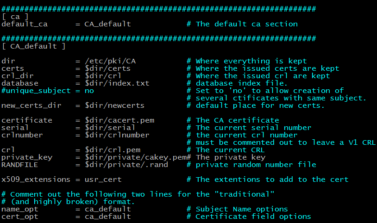Click the $dir/crl.pem value

tap(113, 150)
